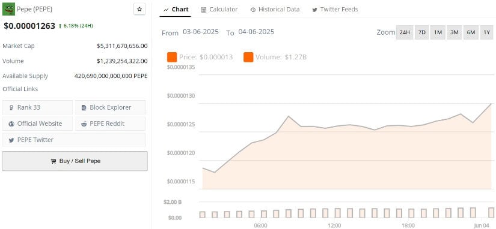
Task: Click the globe icon beside Official Website
Action: 11,124
